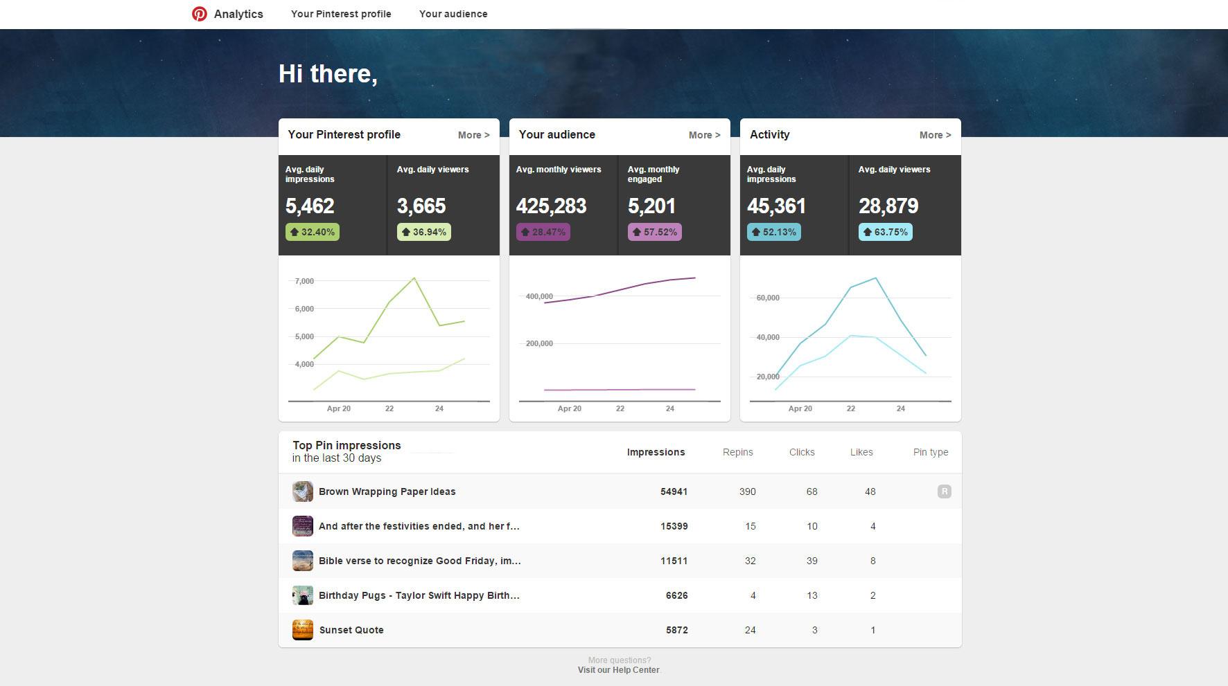Click the 32.40% green growth badge
Viewport: 1228px width, 686px height.
pyautogui.click(x=313, y=232)
